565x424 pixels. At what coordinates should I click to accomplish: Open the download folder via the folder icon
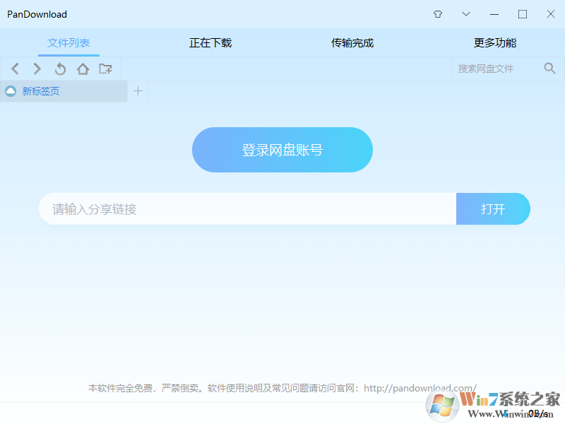click(106, 69)
